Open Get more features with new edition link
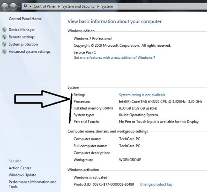 [x=114, y=58]
